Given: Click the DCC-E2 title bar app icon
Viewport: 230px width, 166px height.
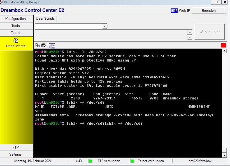Looking at the screenshot, I should coord(2,2).
